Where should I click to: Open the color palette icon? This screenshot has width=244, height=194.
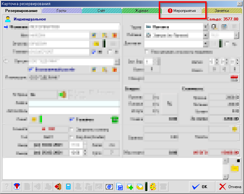coord(153,187)
